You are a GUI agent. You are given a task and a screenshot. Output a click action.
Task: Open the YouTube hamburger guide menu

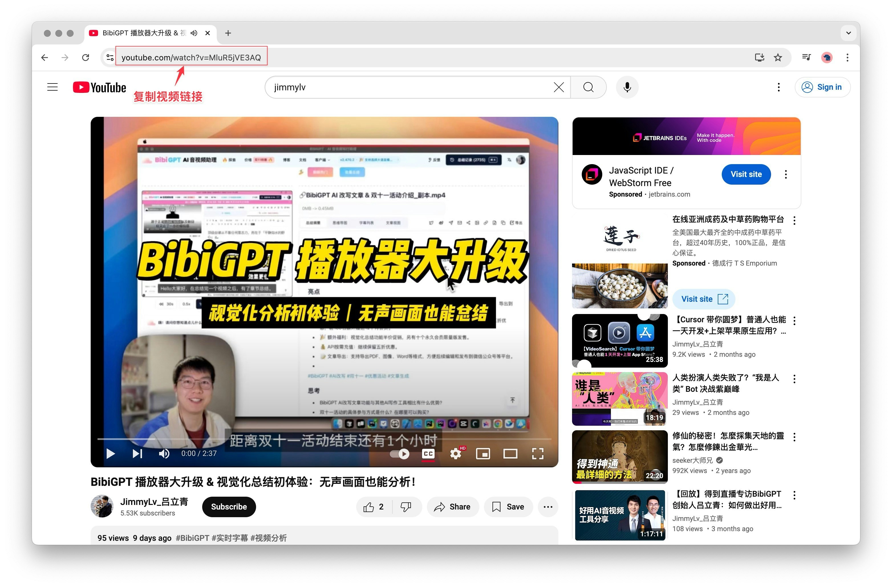(52, 87)
